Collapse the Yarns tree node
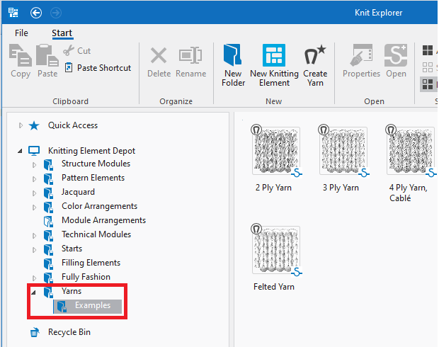 pyautogui.click(x=34, y=292)
